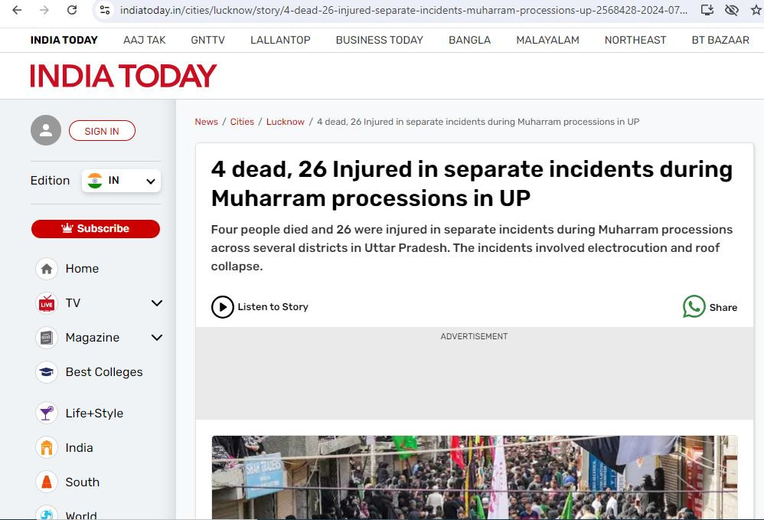Viewport: 764px width, 520px height.
Task: Click the Best Colleges sidebar link
Action: pyautogui.click(x=104, y=372)
